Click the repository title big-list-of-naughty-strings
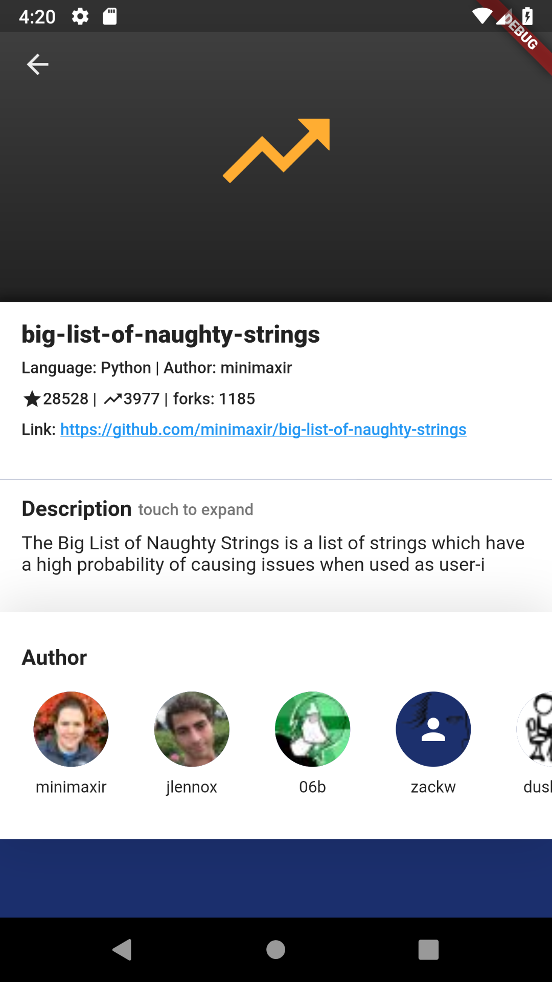This screenshot has height=982, width=552. (171, 334)
